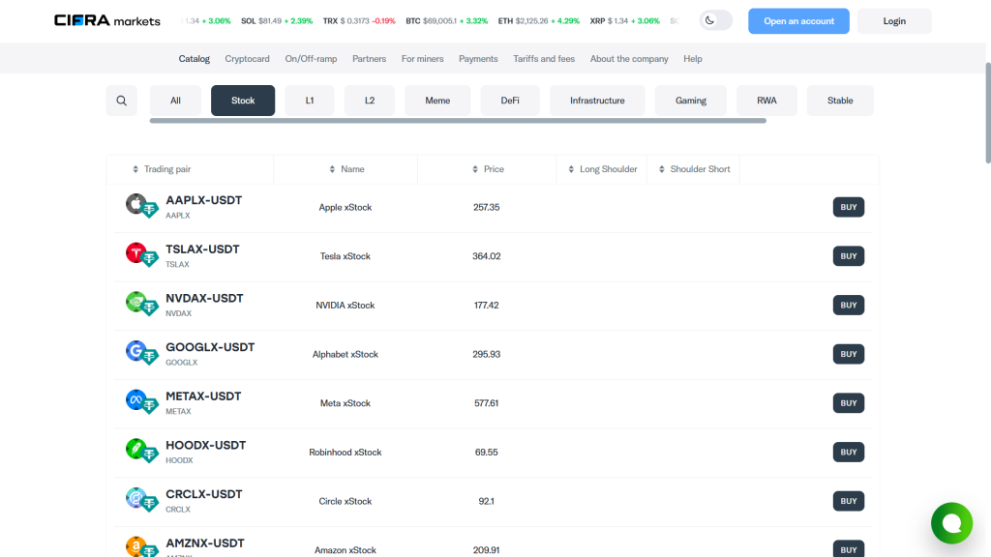Switch from Stock to All filter
991x557 pixels.
(175, 100)
